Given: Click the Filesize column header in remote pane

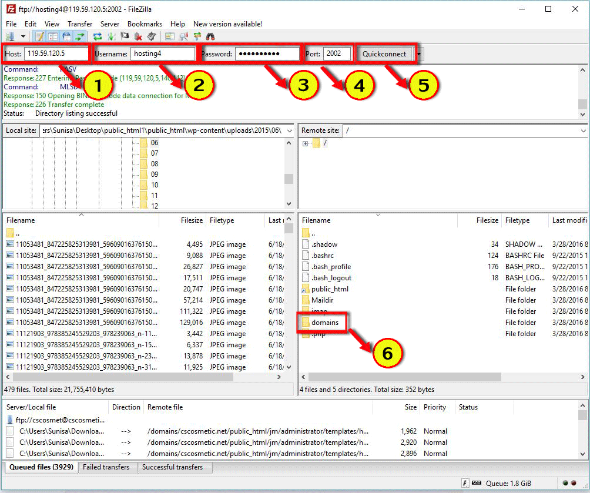Looking at the screenshot, I should pyautogui.click(x=487, y=220).
